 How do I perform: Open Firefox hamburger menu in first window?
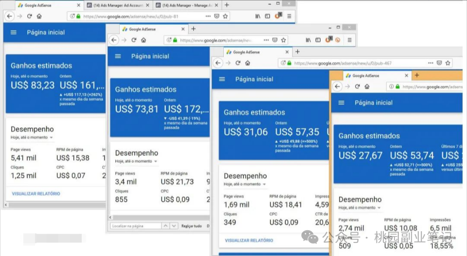[x=289, y=16]
